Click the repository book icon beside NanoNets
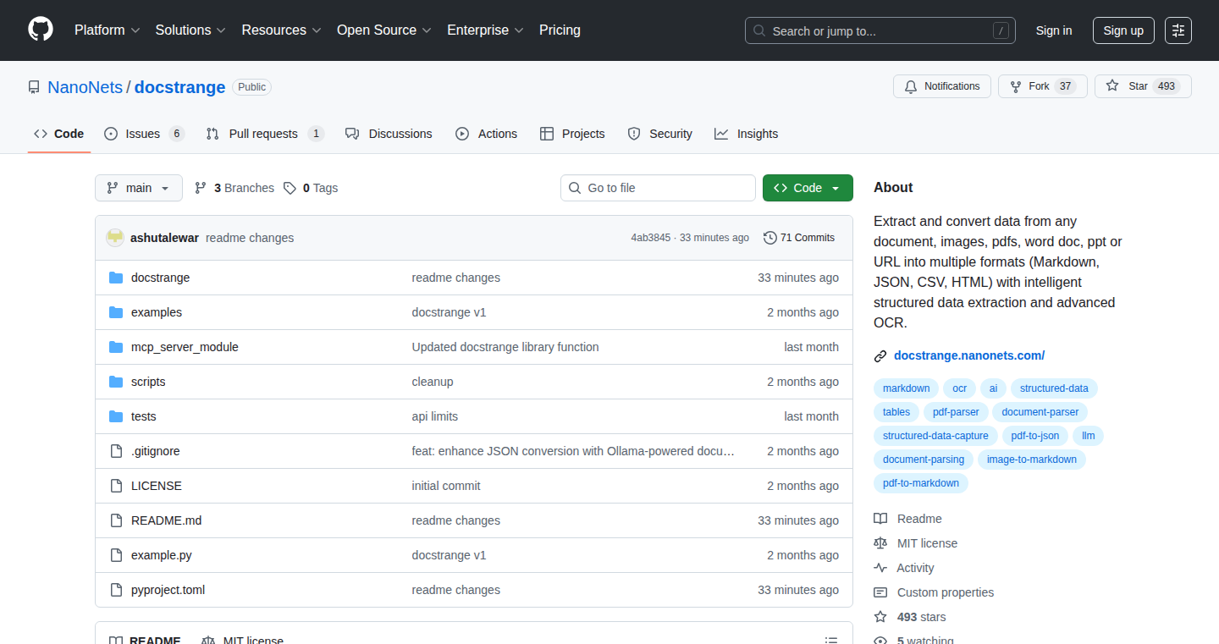This screenshot has width=1219, height=644. (34, 87)
